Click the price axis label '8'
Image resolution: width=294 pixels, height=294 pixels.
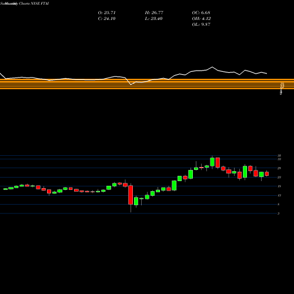(x=279, y=205)
